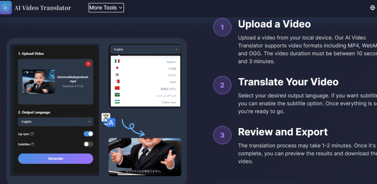The height and width of the screenshot is (184, 377).
Task: Choose the Arabic language option
Action: coord(145,95)
